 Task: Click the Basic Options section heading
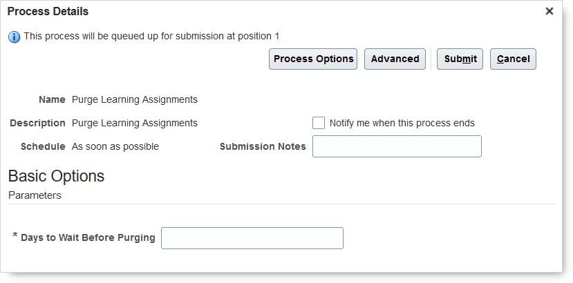[56, 176]
